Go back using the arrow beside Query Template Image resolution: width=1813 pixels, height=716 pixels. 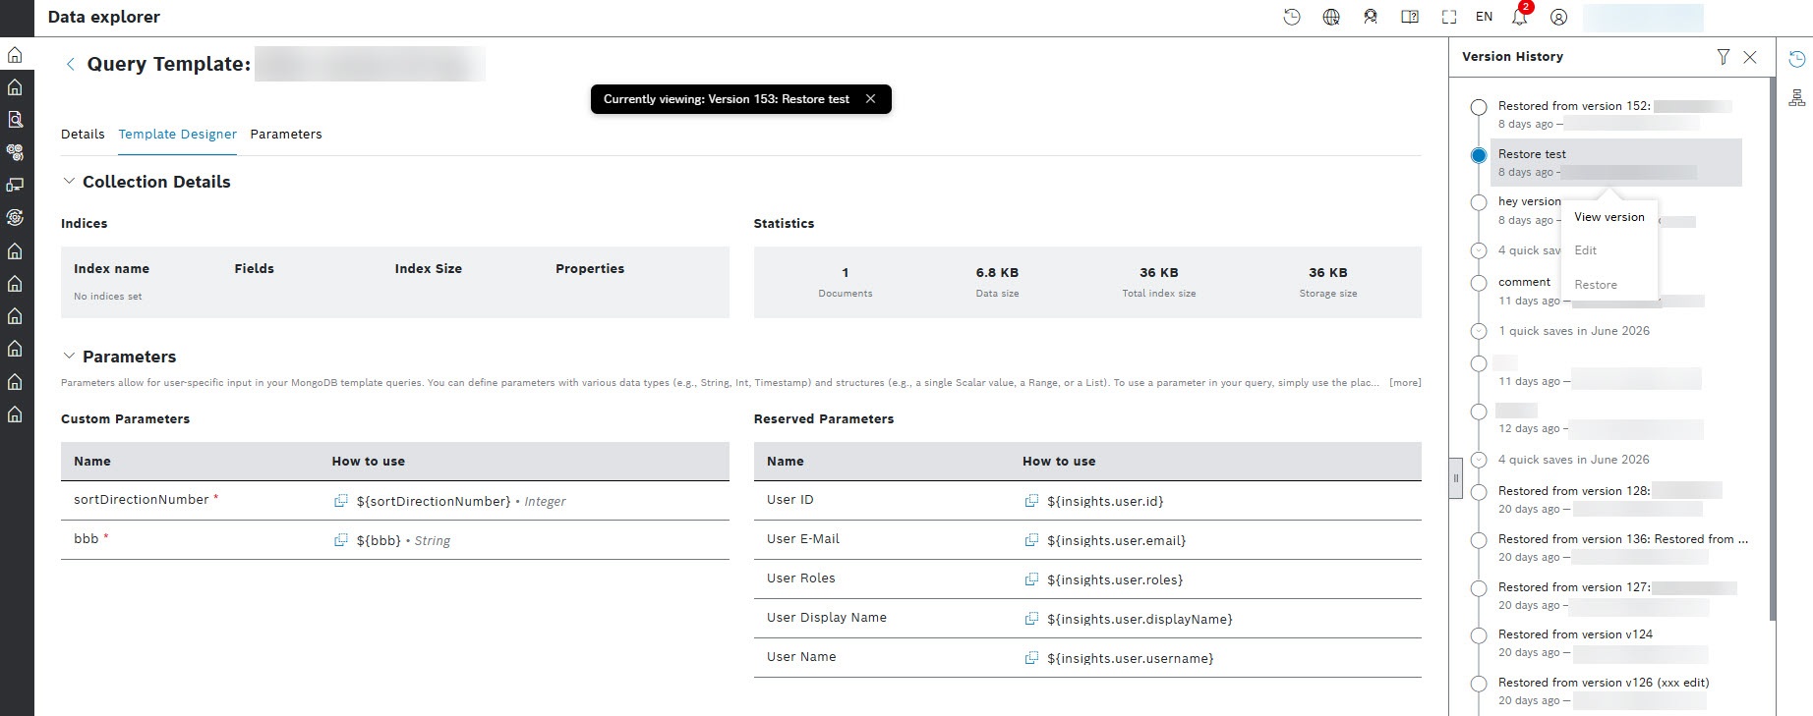(x=70, y=64)
